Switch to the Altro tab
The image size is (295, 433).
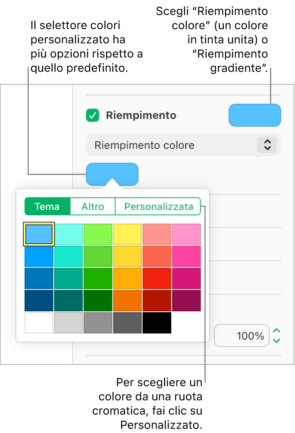click(92, 206)
